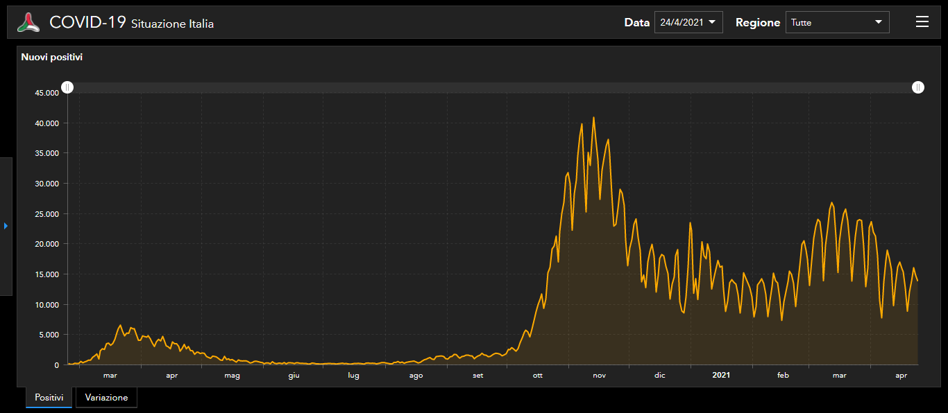Select the Positivi tab

[x=49, y=398]
